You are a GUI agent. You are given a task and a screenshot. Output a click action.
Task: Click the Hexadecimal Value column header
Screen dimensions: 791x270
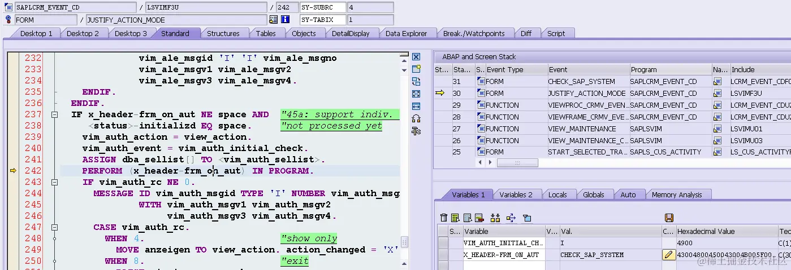click(x=727, y=231)
